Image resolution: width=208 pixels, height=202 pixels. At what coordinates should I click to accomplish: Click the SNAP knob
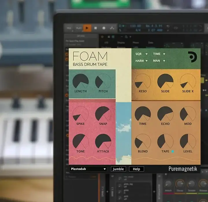pos(103,114)
